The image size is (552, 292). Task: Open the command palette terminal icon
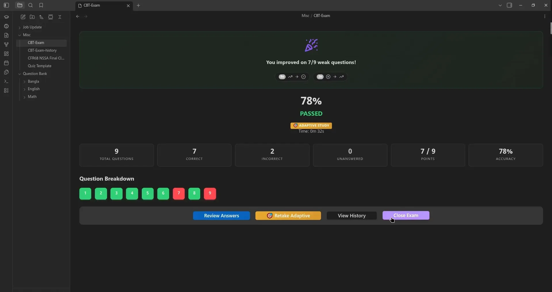(x=6, y=81)
